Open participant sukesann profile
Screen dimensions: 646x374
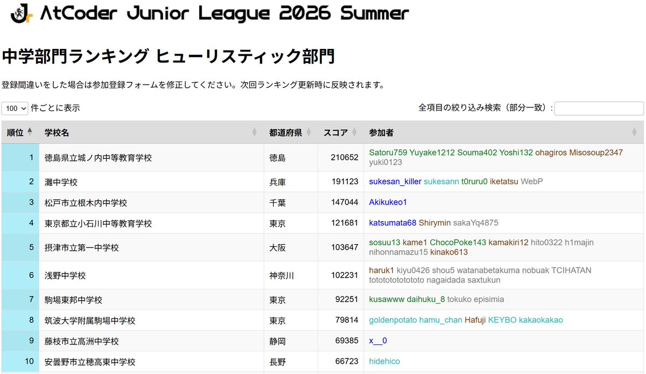(x=441, y=181)
